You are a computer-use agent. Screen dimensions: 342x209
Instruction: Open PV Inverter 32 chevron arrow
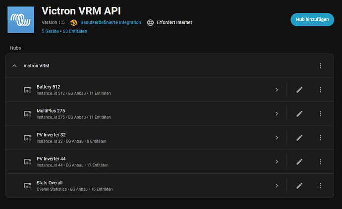pos(277,138)
